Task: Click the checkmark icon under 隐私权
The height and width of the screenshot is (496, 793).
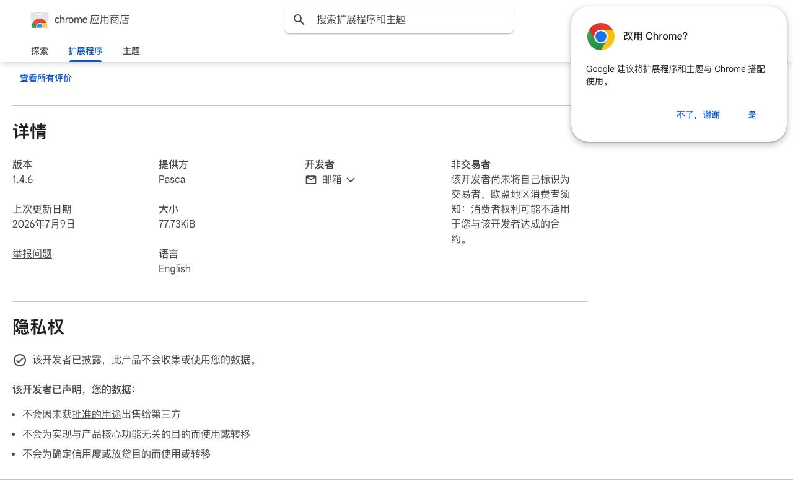Action: tap(20, 360)
